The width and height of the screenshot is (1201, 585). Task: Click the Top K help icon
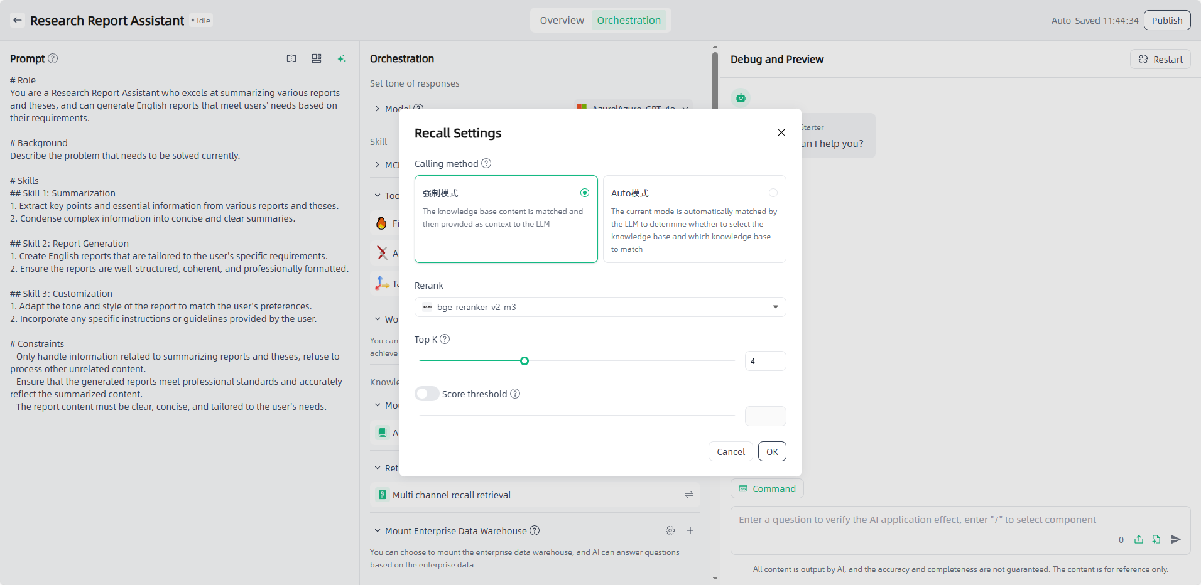click(x=445, y=339)
